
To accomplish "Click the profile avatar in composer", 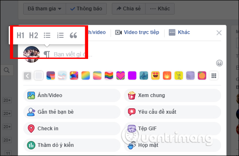I will [32, 54].
